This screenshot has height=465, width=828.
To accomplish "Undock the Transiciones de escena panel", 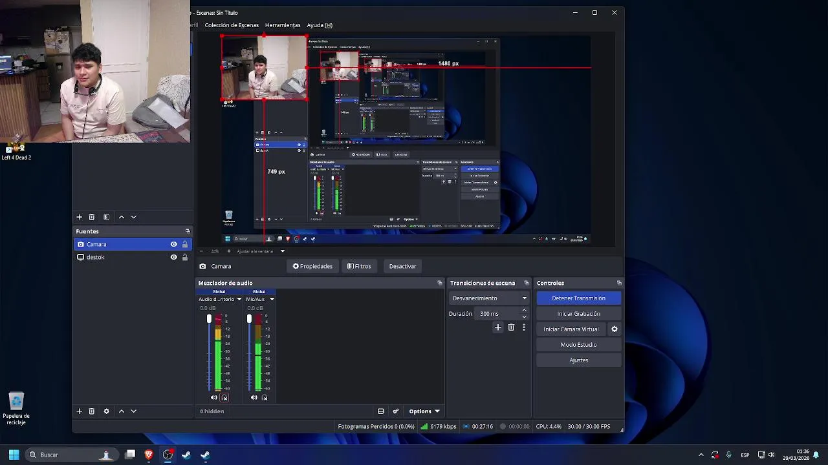I will (x=526, y=283).
